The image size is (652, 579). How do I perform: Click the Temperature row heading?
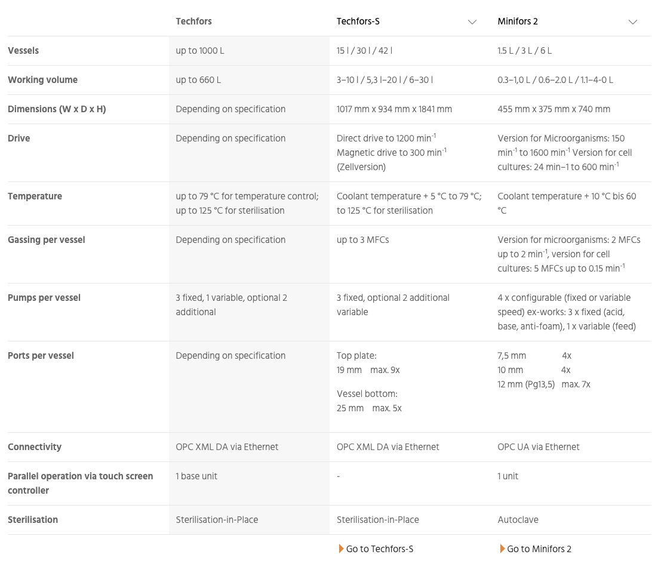(x=35, y=196)
